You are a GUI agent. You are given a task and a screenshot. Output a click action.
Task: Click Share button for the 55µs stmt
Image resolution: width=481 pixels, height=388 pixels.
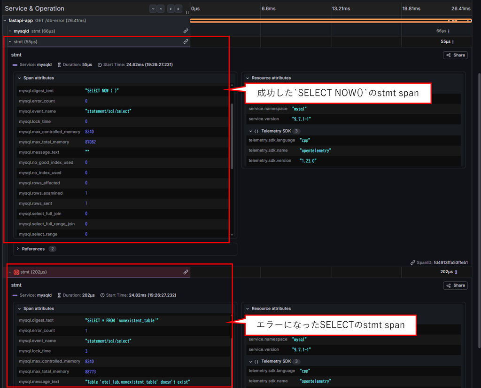(x=455, y=55)
